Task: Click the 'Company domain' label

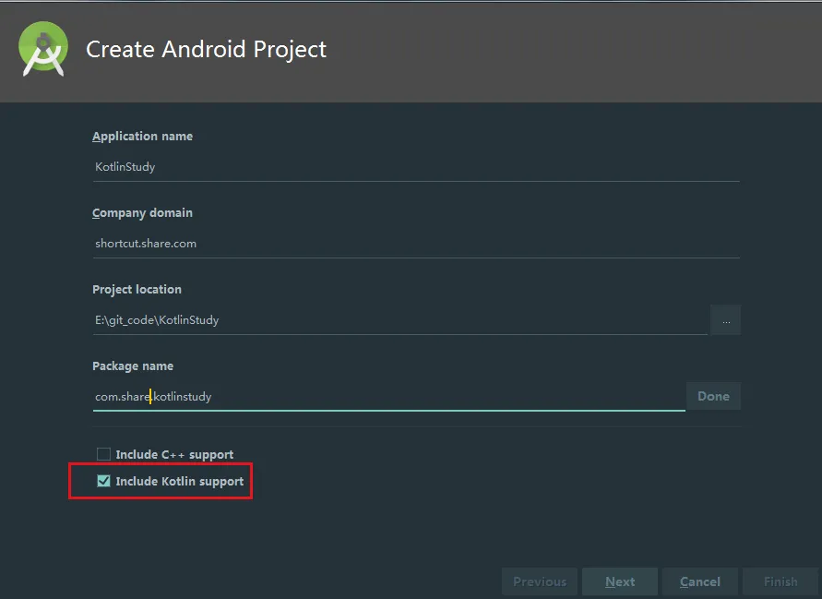Action: point(143,213)
